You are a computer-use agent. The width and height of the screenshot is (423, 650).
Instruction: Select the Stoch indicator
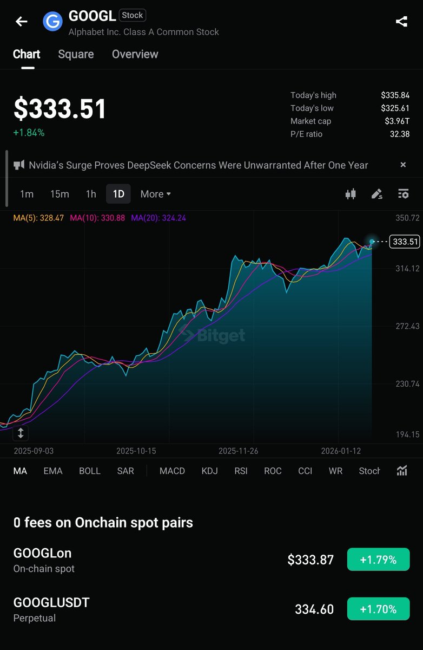click(369, 471)
